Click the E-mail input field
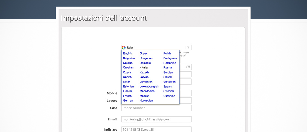 pos(156,120)
